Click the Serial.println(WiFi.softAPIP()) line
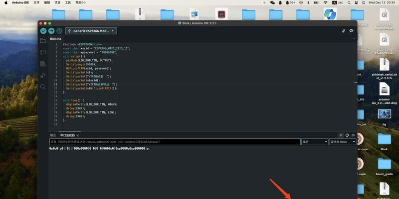Screen dimensions: 399x199 tap(92, 89)
